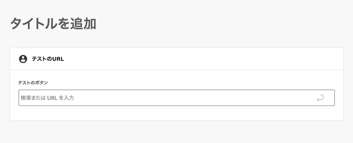Viewport: 353px width, 143px height.
Task: Click the placeholder text 検索または URL を入力
Action: 47,98
